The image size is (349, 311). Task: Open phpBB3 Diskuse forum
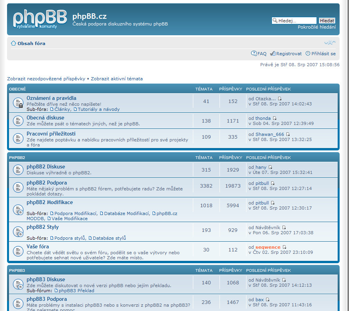[x=46, y=279]
